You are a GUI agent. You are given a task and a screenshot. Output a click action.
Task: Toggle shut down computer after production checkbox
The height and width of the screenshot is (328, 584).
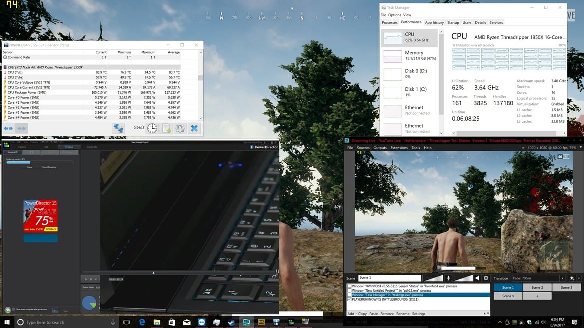click(x=14, y=309)
